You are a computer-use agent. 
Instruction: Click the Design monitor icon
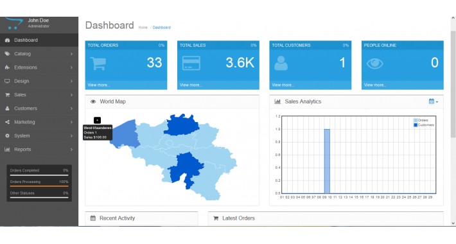(x=7, y=81)
